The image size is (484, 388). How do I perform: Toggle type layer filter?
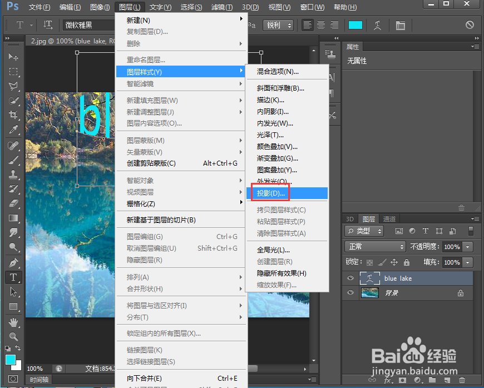426,231
